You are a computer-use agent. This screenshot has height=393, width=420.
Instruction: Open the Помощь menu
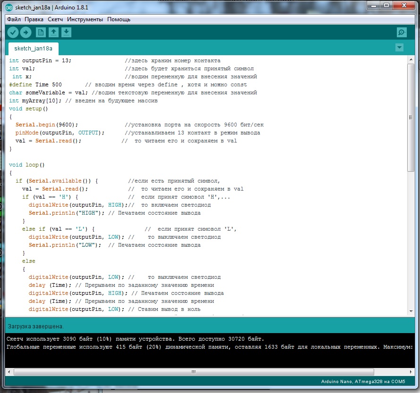(x=119, y=19)
